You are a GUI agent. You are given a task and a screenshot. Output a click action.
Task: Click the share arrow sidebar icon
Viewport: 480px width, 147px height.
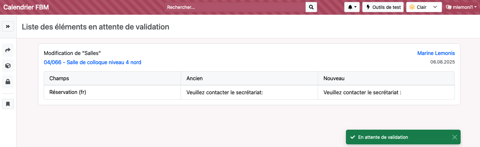[8, 50]
